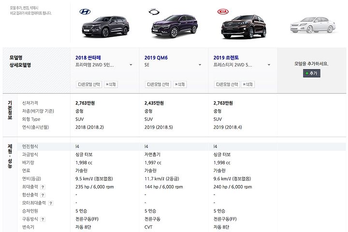Expand the 쏘렌토 trim dropdown arrow

click(x=269, y=65)
